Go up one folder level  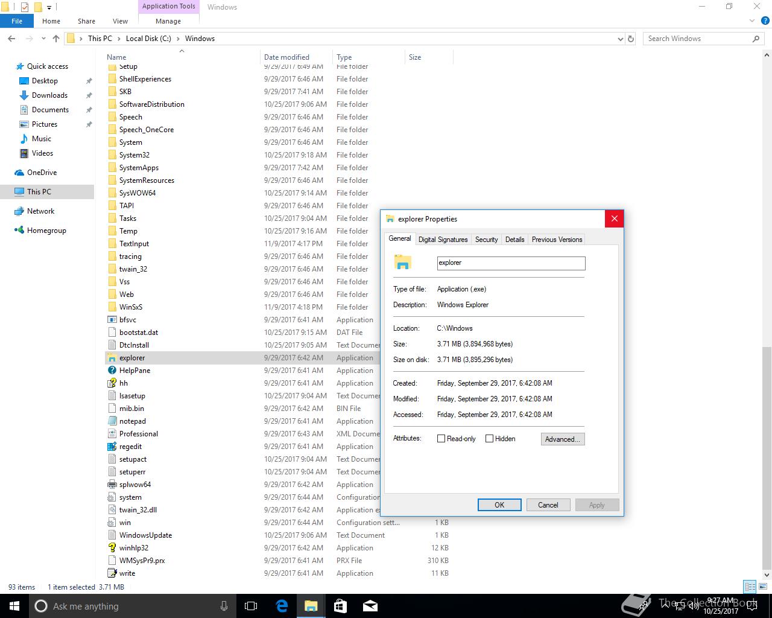pos(56,39)
